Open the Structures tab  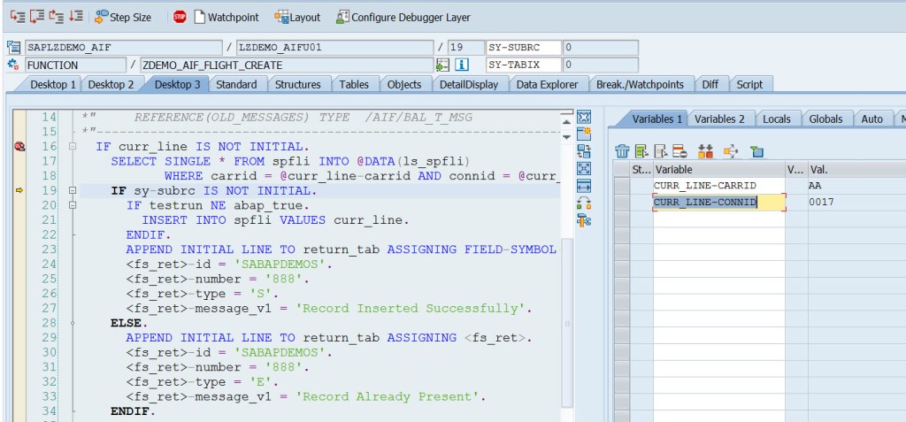click(297, 84)
